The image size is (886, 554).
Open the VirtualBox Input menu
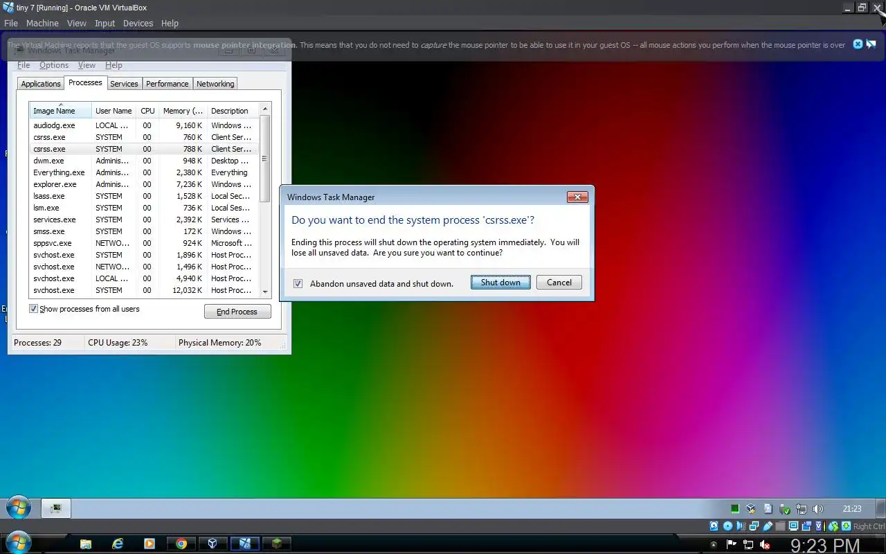[x=105, y=23]
